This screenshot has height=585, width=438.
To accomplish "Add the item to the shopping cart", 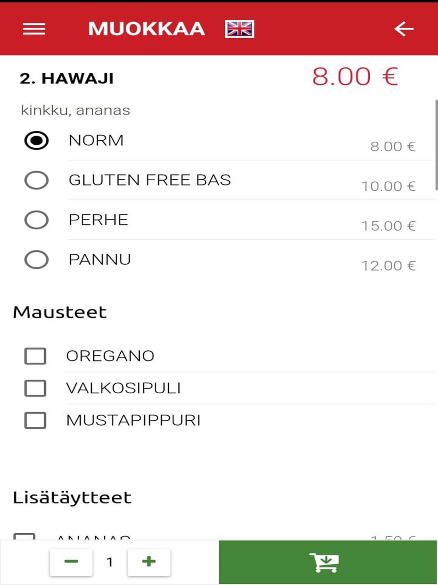I will click(328, 562).
